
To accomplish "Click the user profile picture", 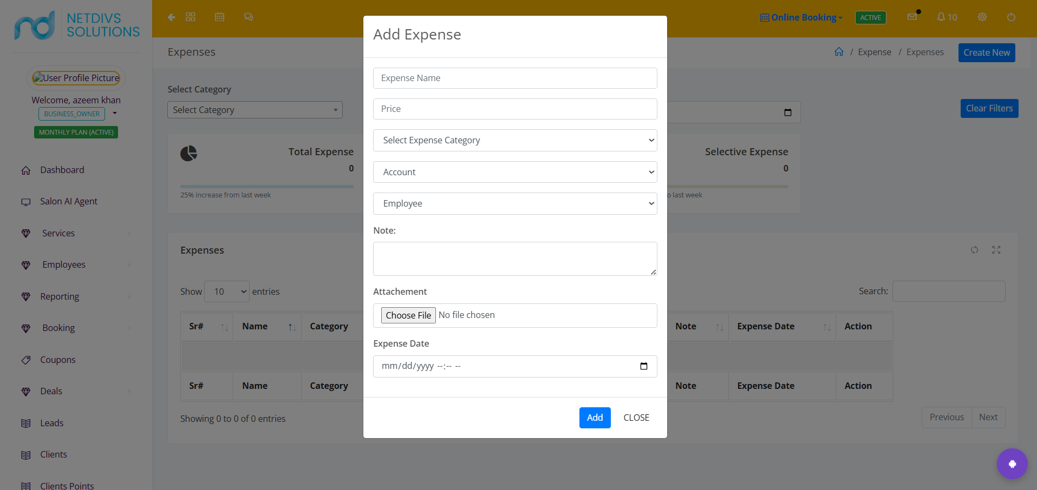I will [x=76, y=78].
